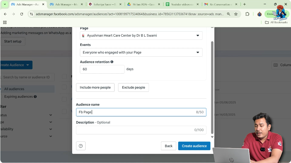The height and width of the screenshot is (163, 291).
Task: Tick the select-all checkbox in table header
Action: pyautogui.click(x=64, y=76)
